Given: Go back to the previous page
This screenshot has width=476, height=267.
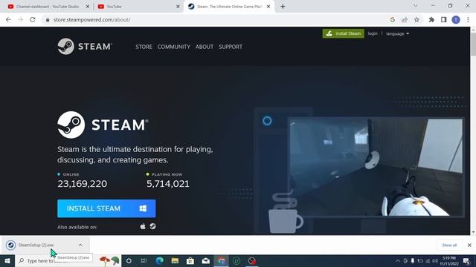Looking at the screenshot, I should pyautogui.click(x=8, y=20).
